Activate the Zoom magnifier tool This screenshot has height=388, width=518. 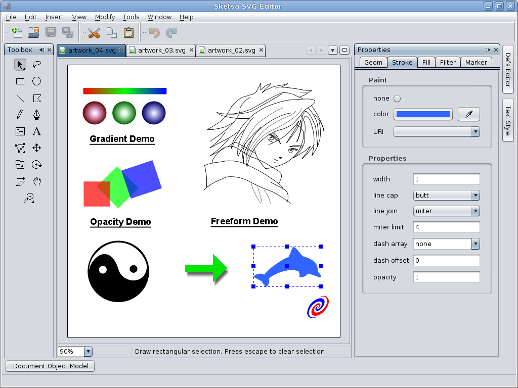coord(29,199)
